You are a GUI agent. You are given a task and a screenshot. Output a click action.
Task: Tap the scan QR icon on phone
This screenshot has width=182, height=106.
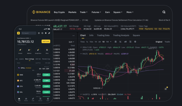coord(39,33)
